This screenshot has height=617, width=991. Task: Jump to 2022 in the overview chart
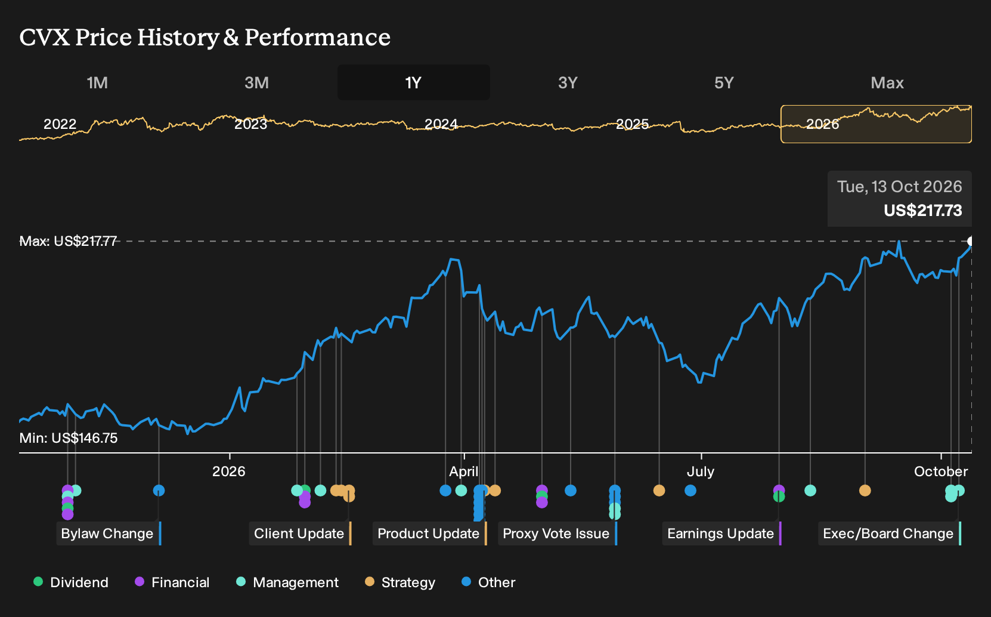point(60,124)
